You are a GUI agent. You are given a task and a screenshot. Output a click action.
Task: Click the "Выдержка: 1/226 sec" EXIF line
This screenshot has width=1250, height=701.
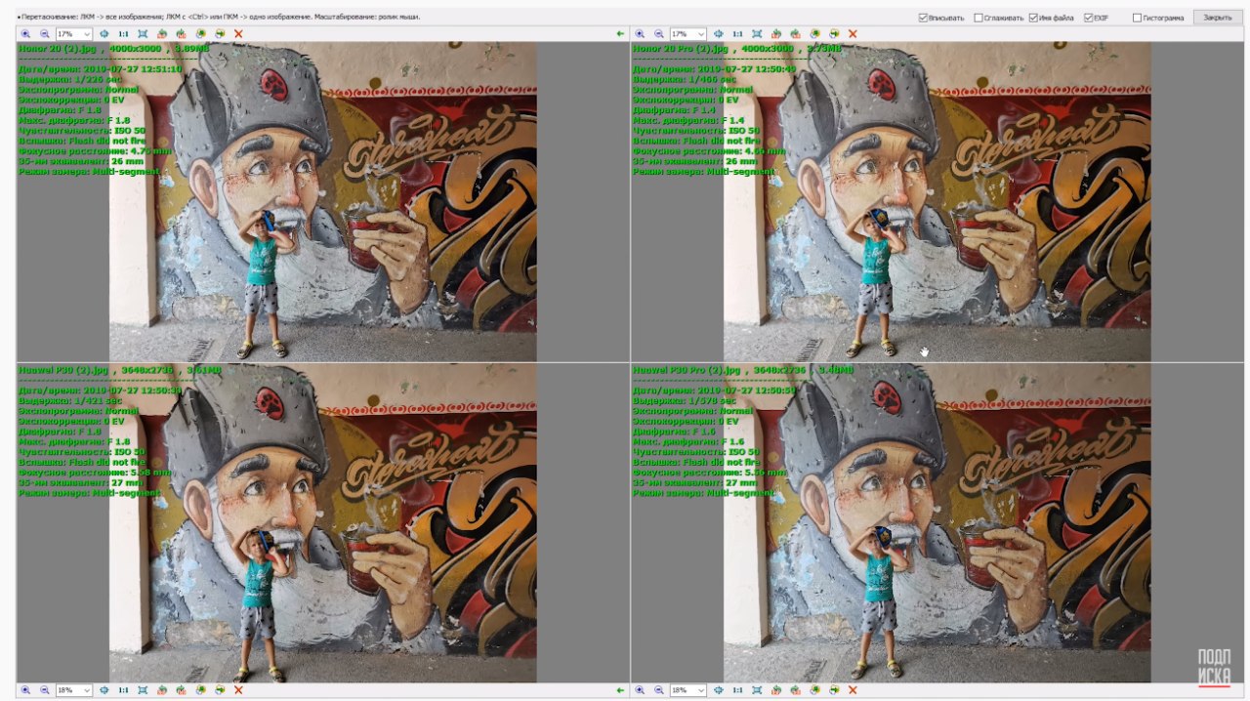click(70, 79)
